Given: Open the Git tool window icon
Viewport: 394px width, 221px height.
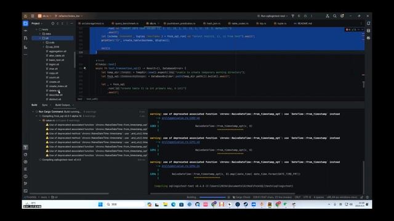Looking at the screenshot, I should click(25, 184).
